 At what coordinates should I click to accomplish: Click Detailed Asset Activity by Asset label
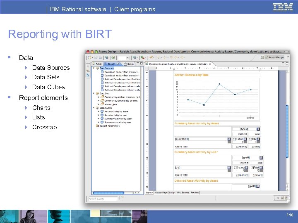click(x=196, y=181)
